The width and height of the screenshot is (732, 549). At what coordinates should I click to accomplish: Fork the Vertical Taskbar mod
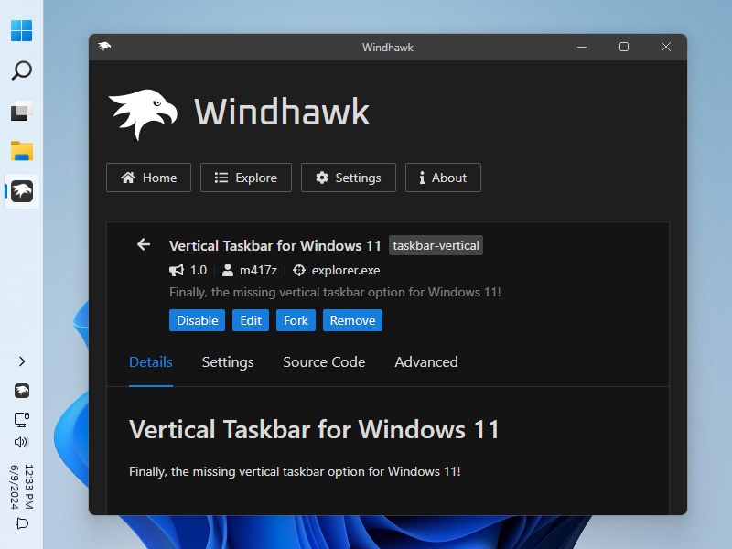pyautogui.click(x=295, y=320)
